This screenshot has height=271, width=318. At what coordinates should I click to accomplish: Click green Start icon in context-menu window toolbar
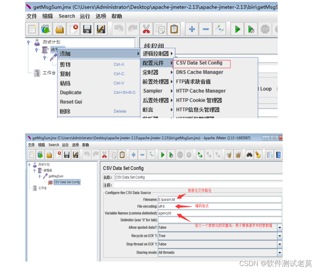(237, 29)
